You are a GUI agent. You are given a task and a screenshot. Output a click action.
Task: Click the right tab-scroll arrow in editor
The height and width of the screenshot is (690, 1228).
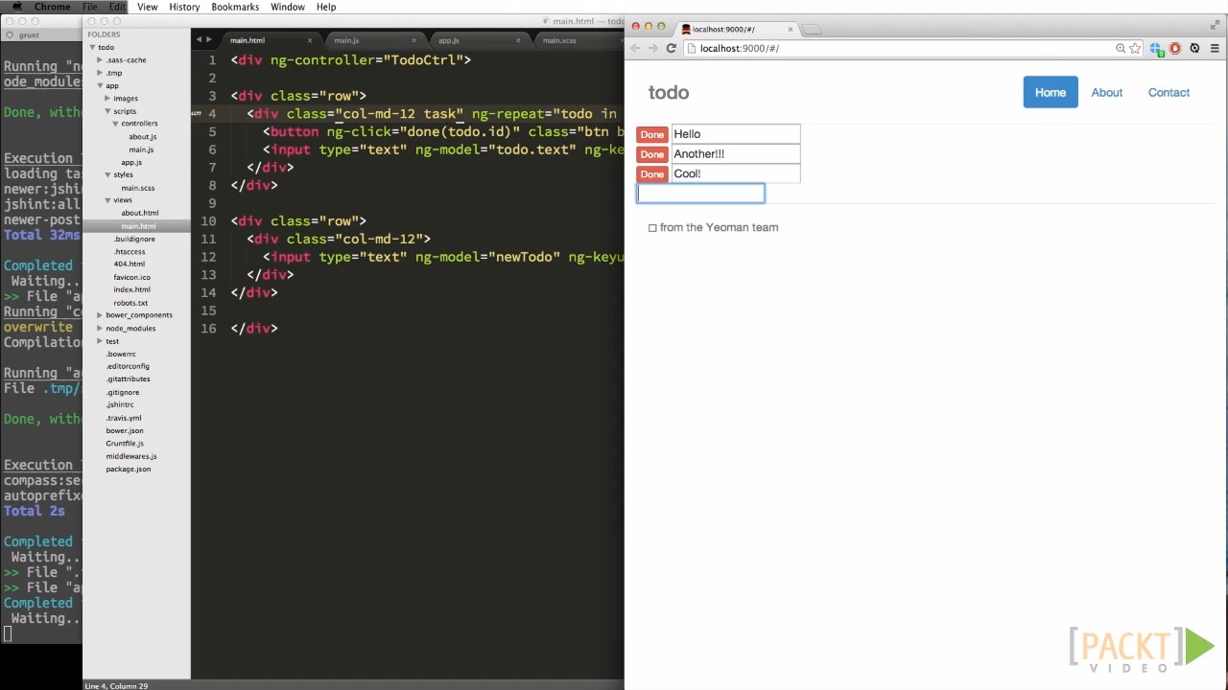tap(208, 39)
